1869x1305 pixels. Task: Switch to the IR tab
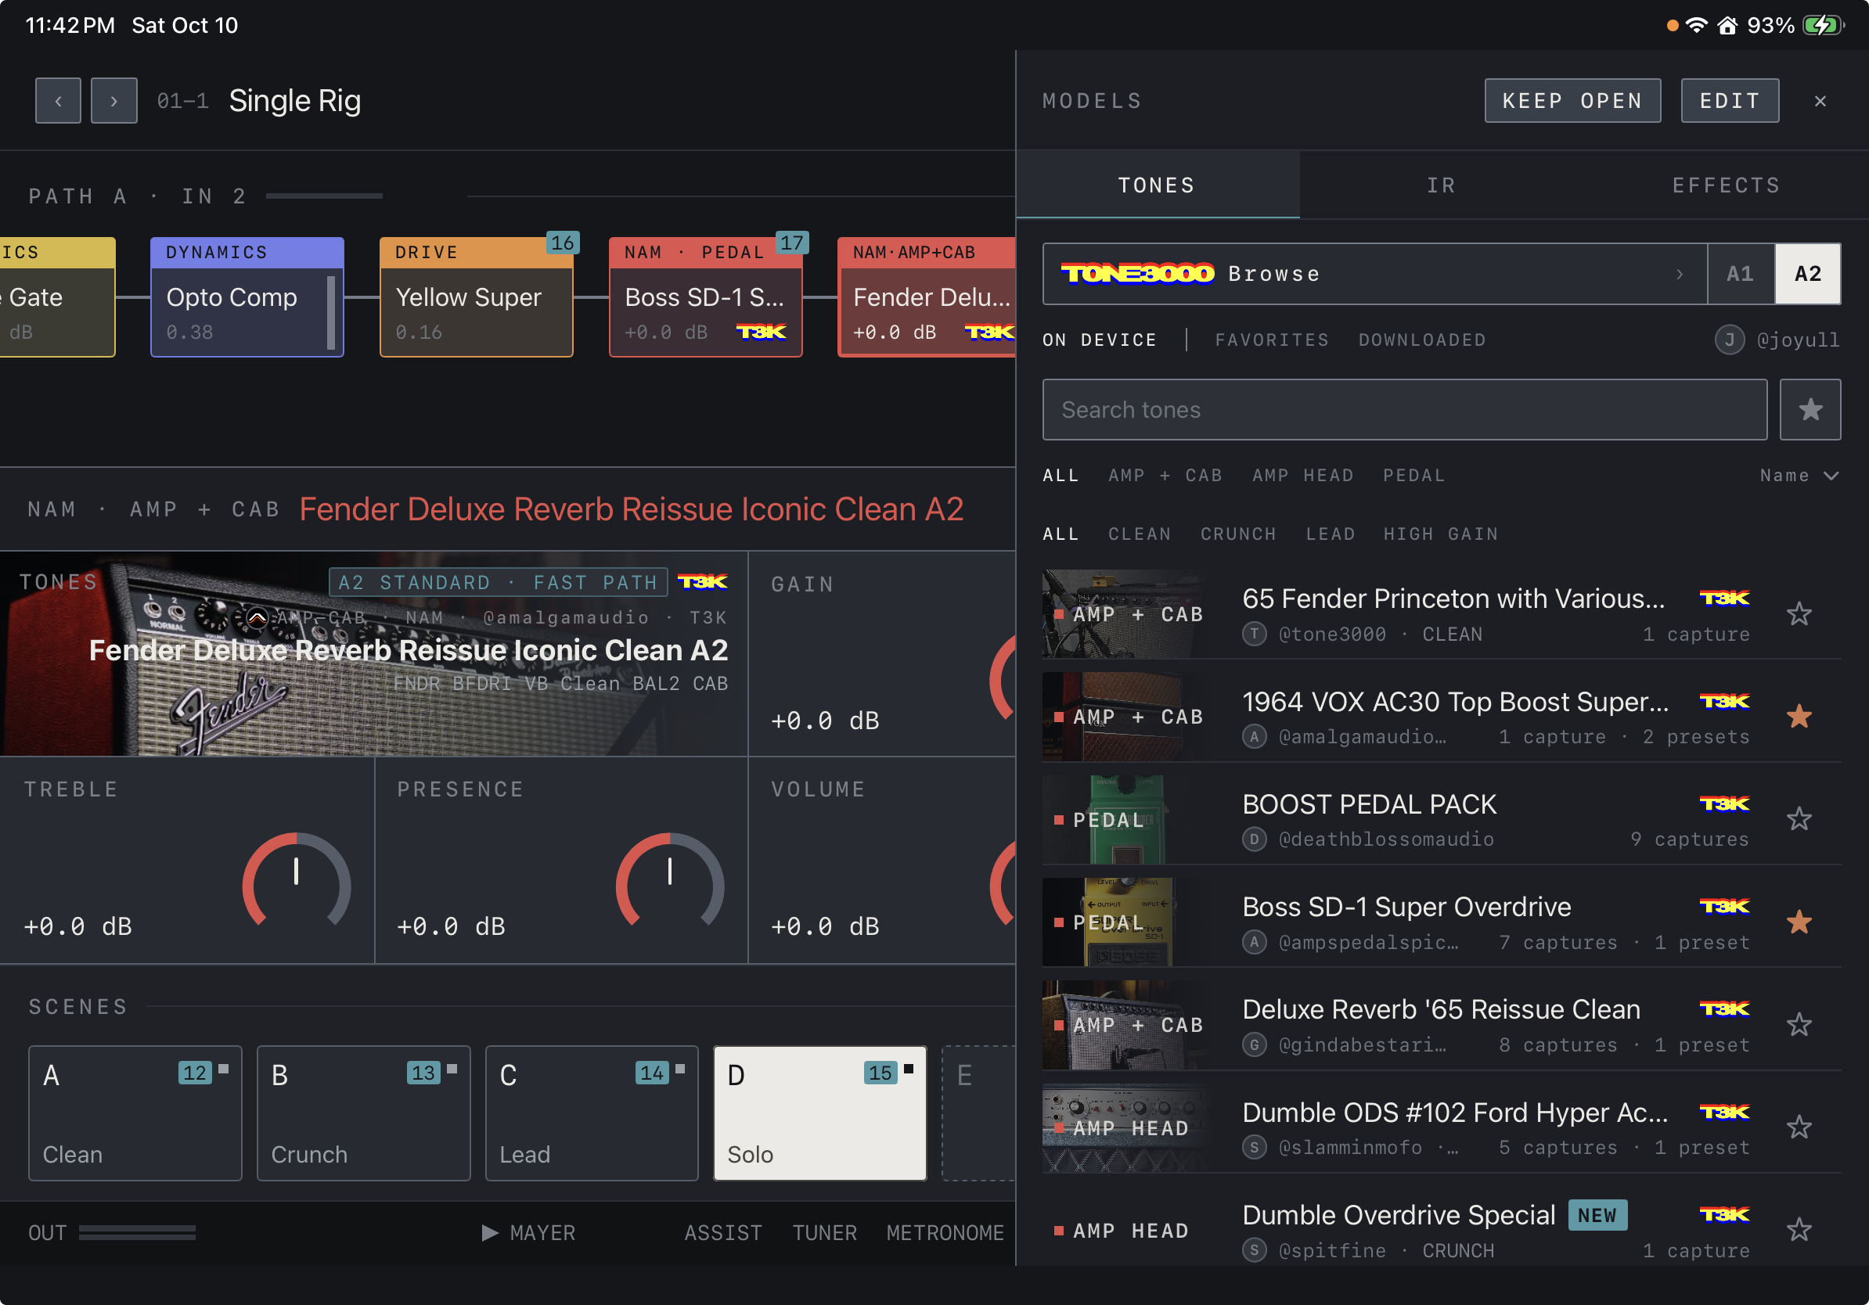(x=1441, y=185)
